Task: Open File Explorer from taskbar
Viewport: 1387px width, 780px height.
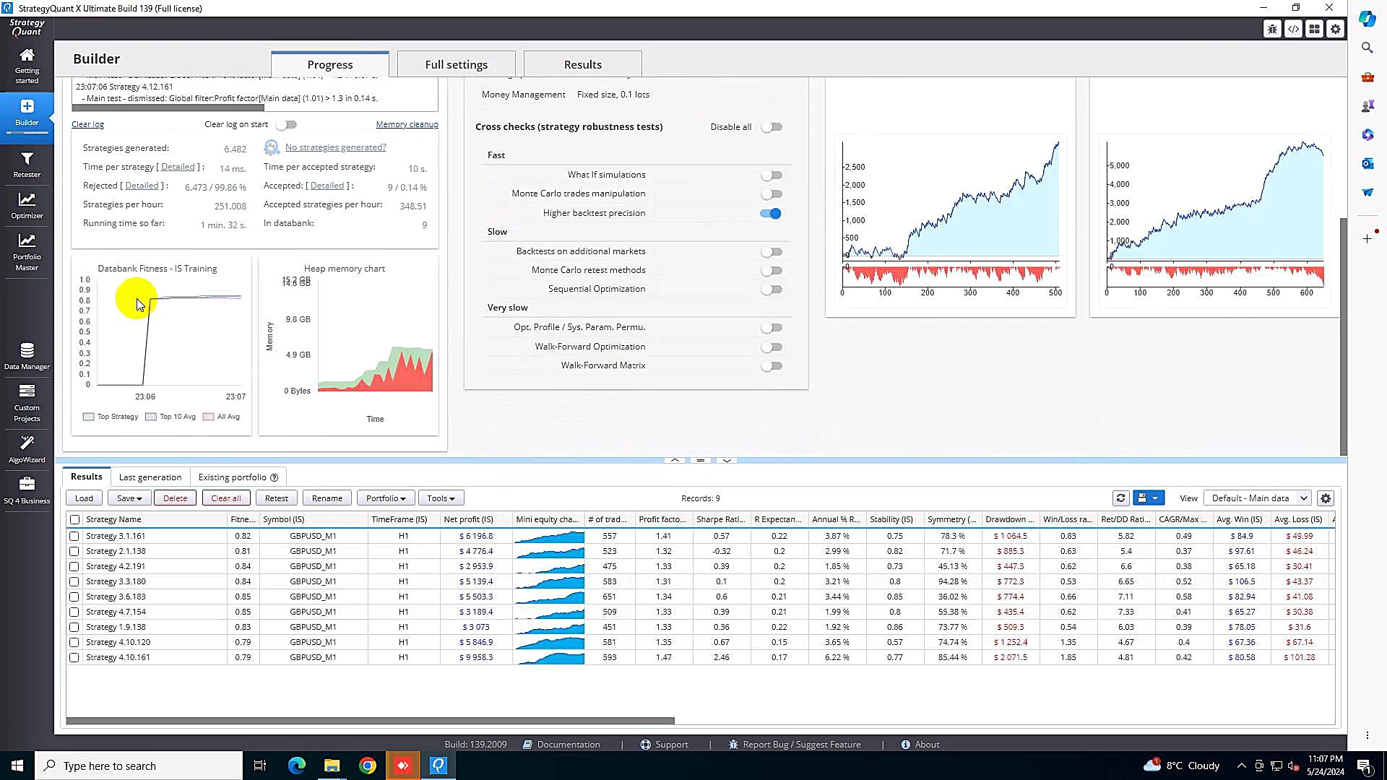Action: coord(332,766)
